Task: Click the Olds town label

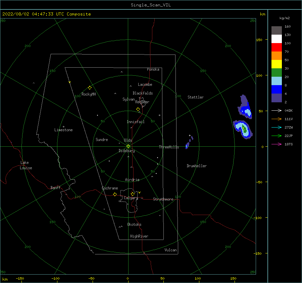Action: pyautogui.click(x=128, y=140)
